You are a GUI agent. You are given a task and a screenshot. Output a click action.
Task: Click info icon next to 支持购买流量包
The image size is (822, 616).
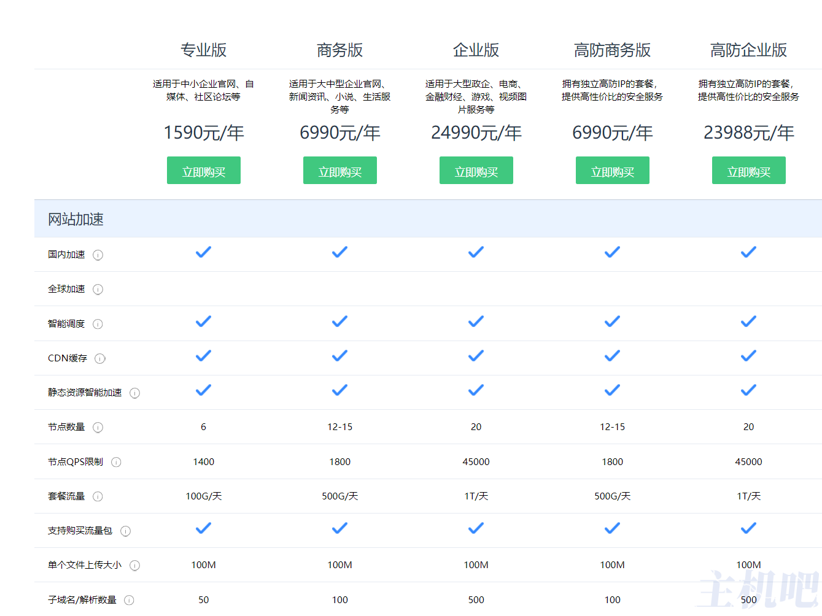pyautogui.click(x=125, y=531)
